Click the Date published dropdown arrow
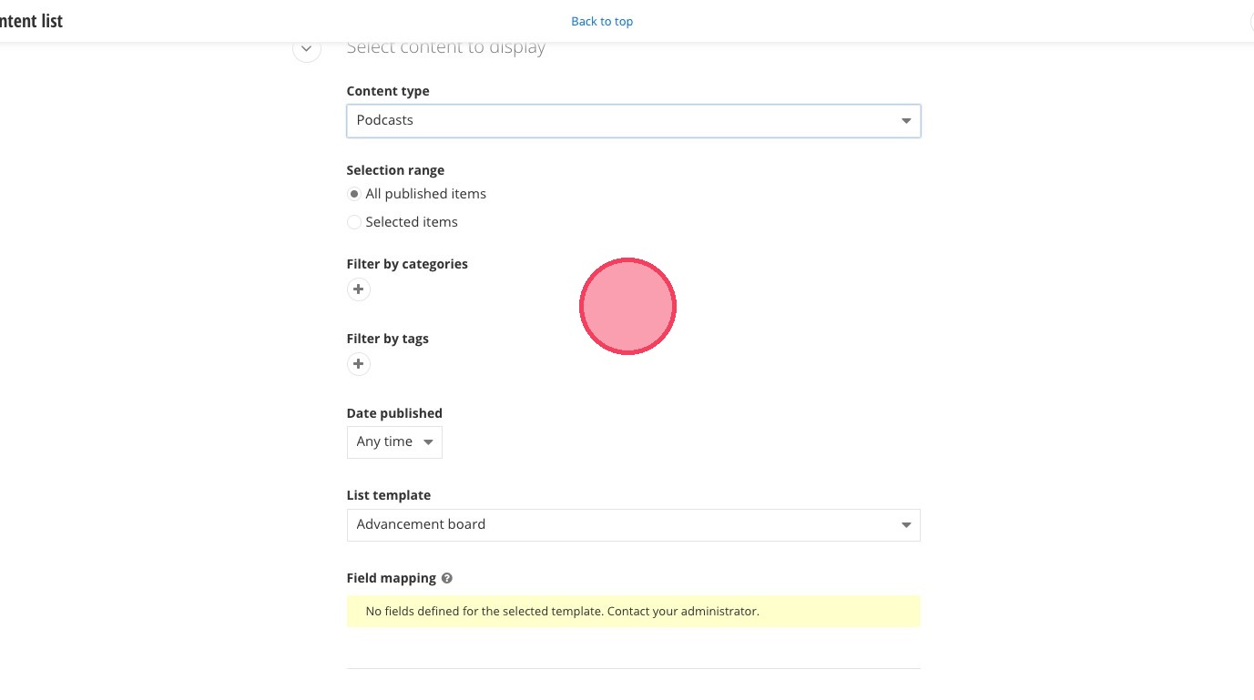This screenshot has width=1254, height=700. (x=429, y=442)
